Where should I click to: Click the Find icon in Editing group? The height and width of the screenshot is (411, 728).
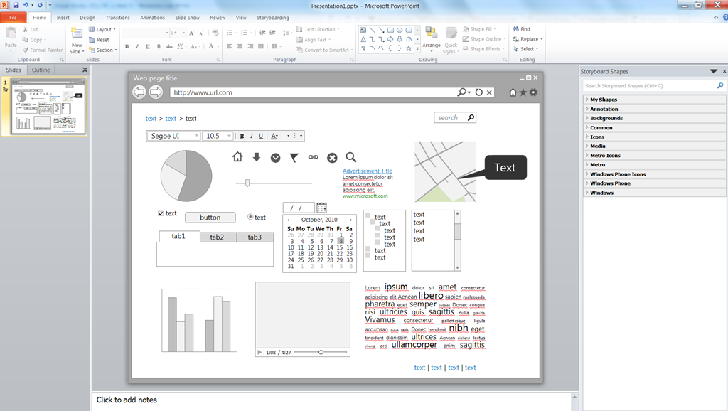point(516,28)
